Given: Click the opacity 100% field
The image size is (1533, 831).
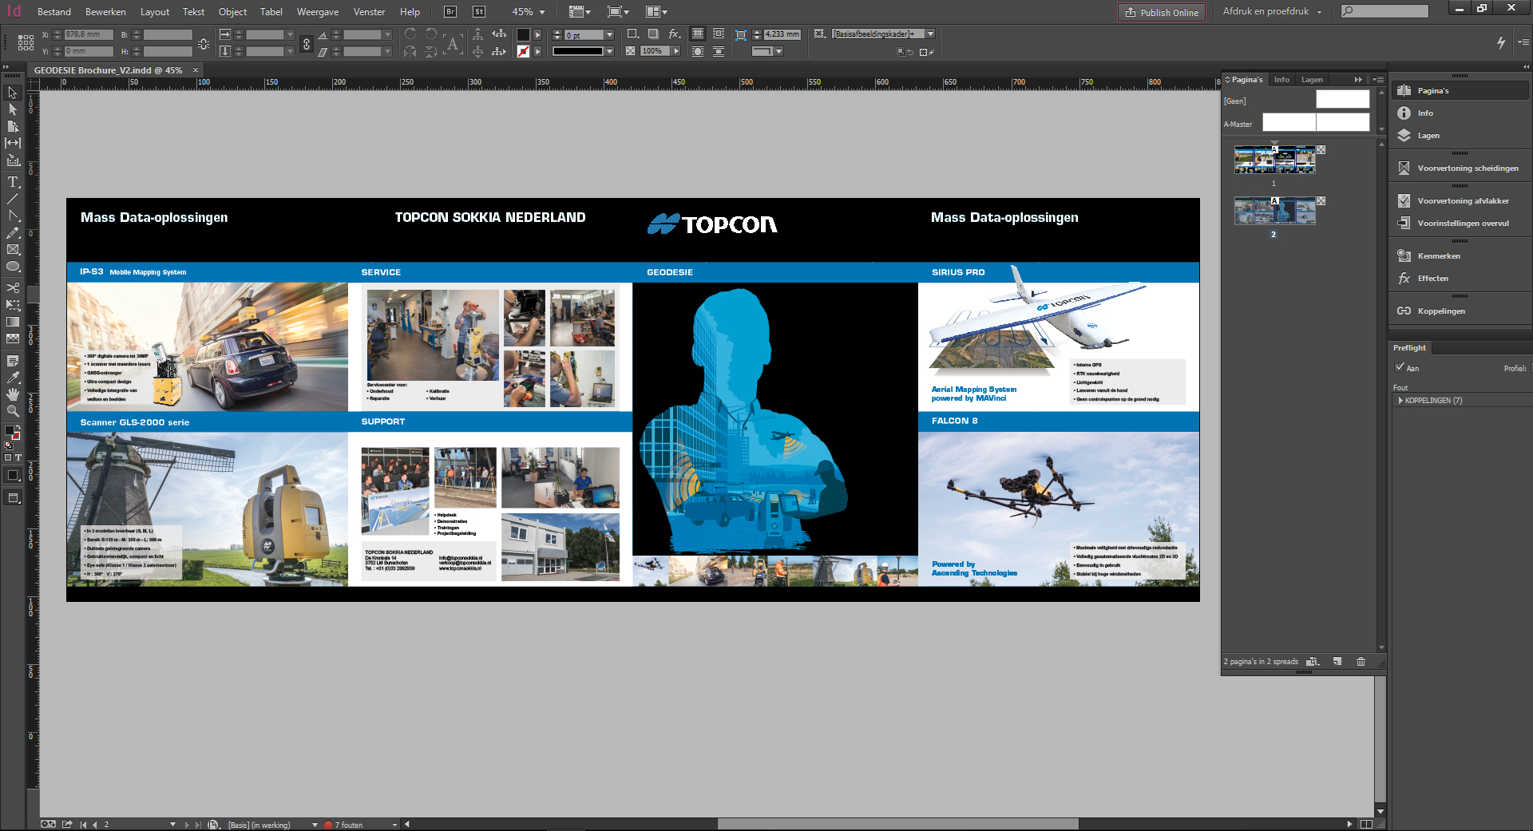Looking at the screenshot, I should pos(655,51).
